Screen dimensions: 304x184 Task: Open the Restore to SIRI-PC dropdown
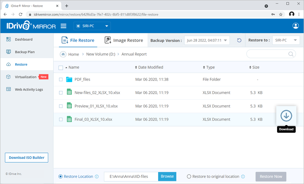click(x=286, y=40)
